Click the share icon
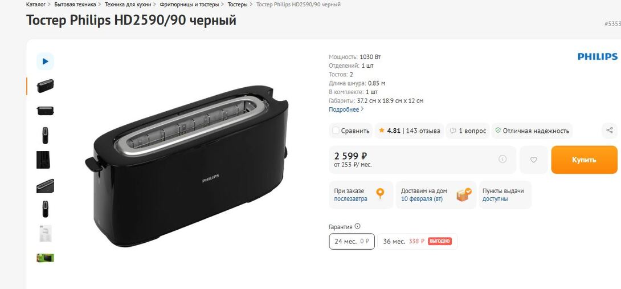This screenshot has height=289, width=621. (610, 131)
